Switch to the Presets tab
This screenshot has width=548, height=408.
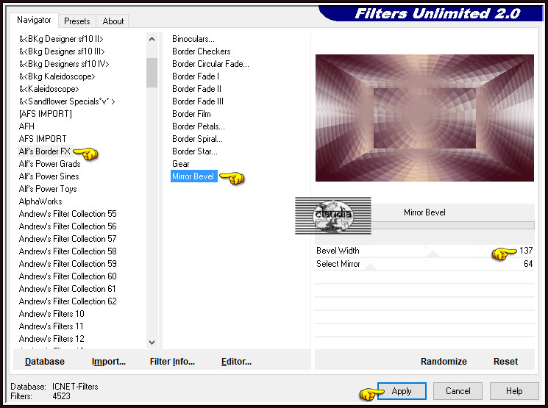(x=77, y=21)
